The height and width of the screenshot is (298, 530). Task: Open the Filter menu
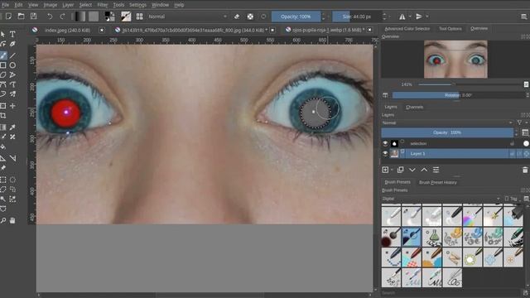(x=103, y=5)
